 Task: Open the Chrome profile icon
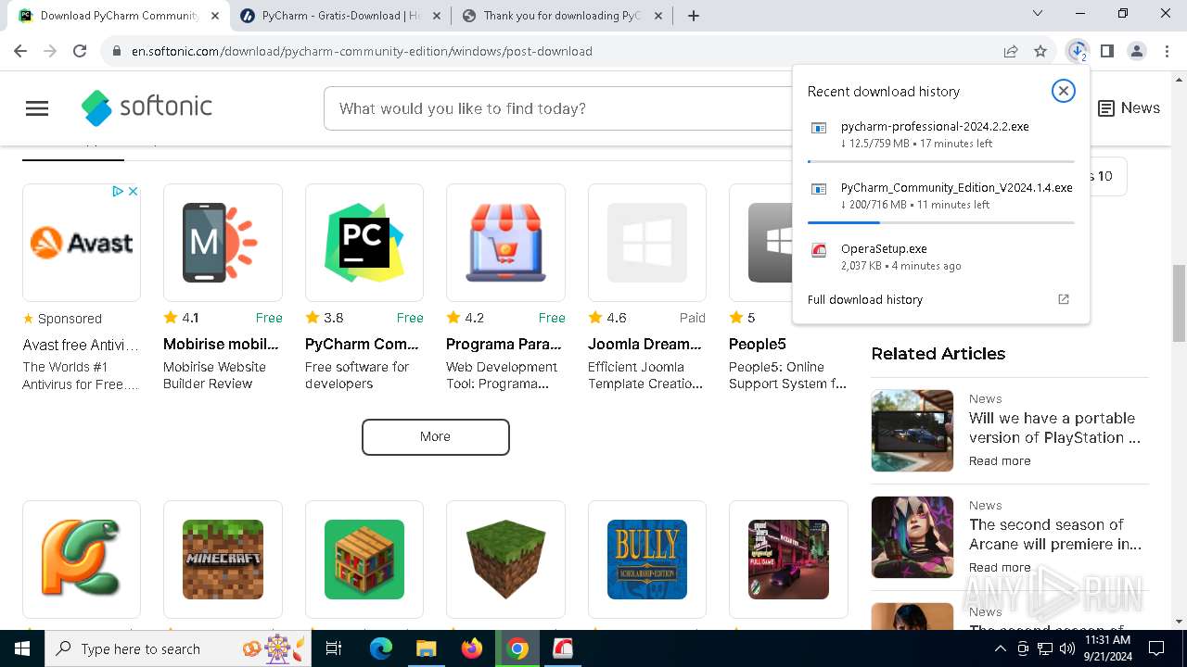point(1137,51)
